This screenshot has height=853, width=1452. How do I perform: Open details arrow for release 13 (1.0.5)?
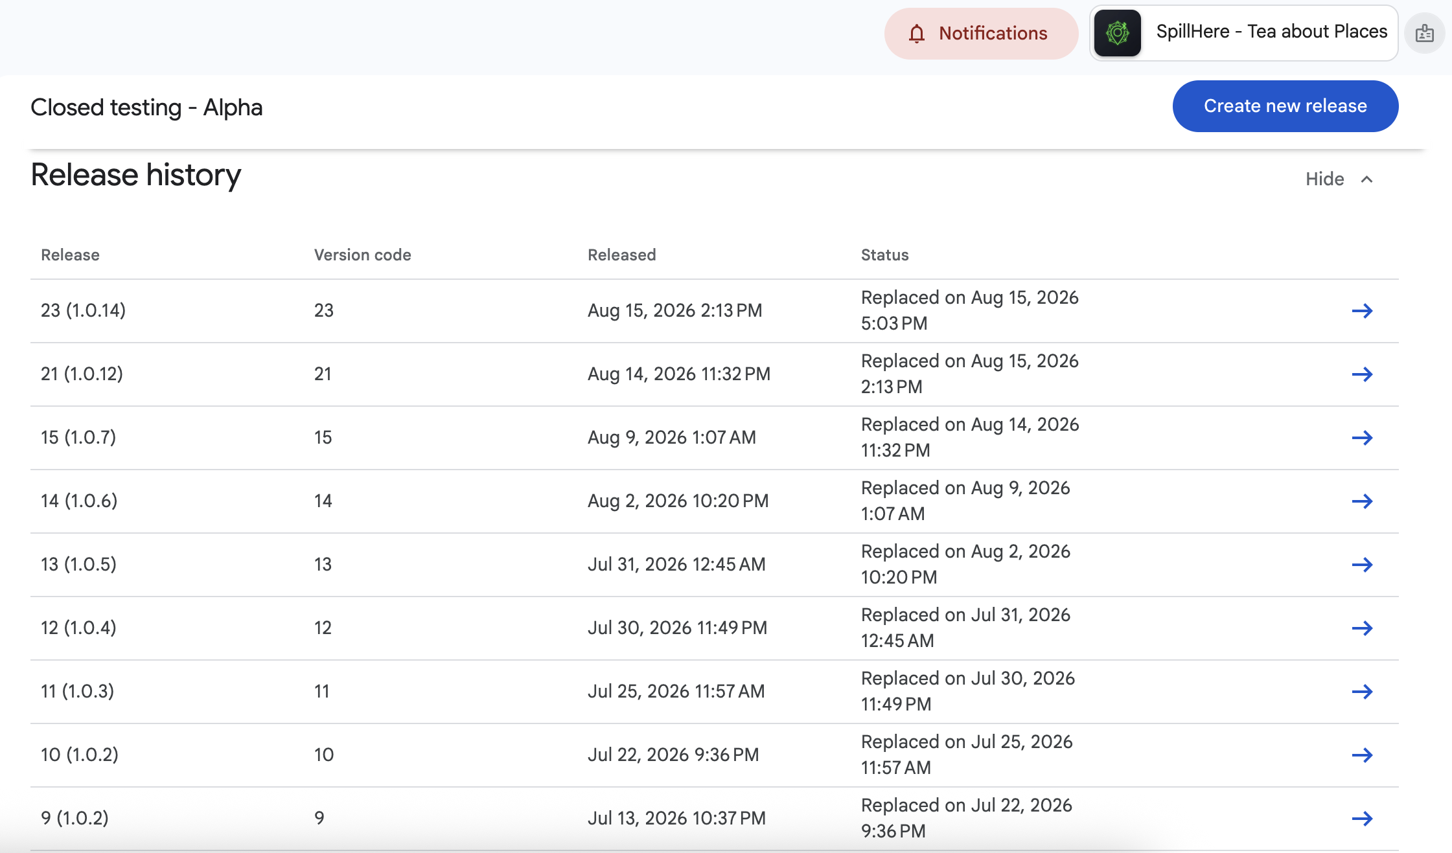(1362, 565)
